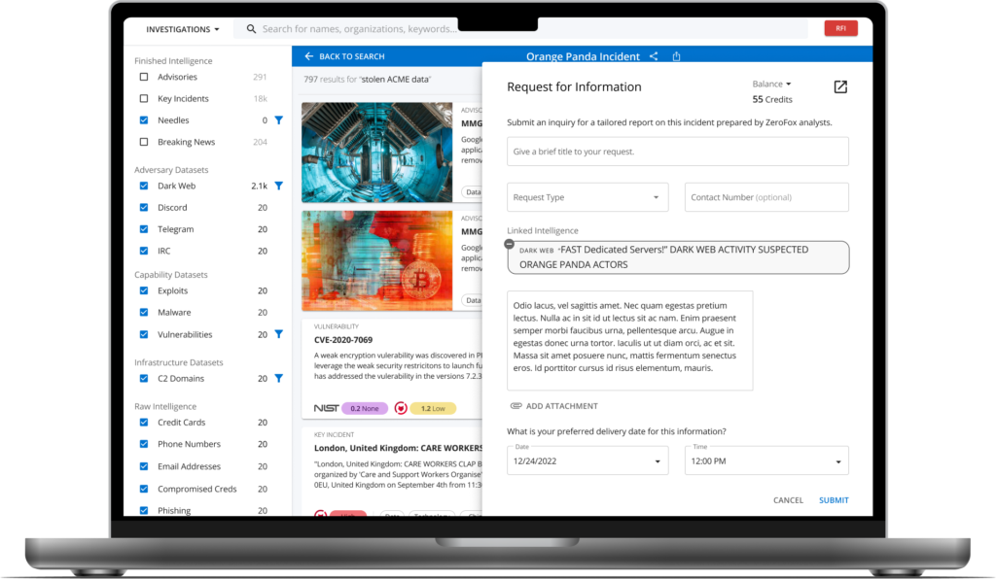Expand the Balance credits dropdown
The height and width of the screenshot is (579, 996).
(772, 85)
